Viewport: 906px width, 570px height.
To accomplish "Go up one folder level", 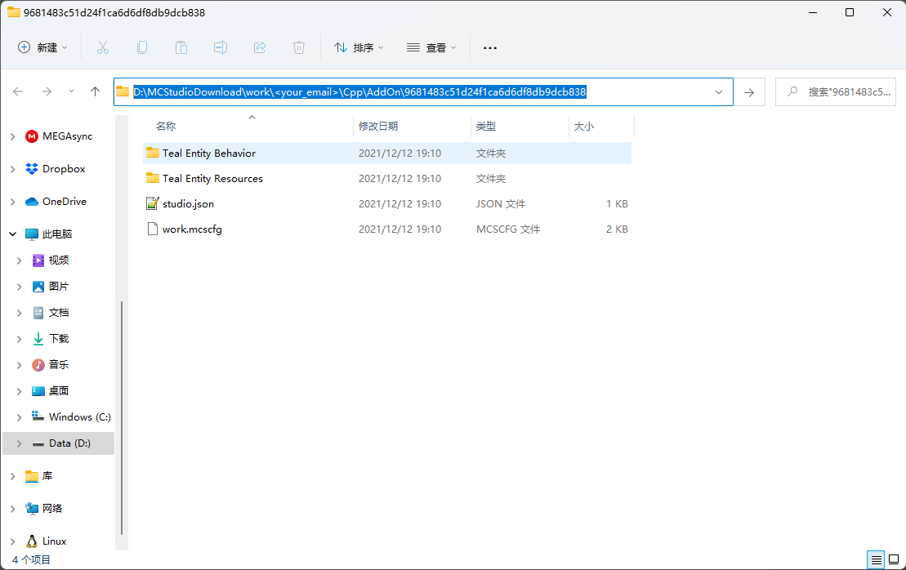I will pos(96,91).
